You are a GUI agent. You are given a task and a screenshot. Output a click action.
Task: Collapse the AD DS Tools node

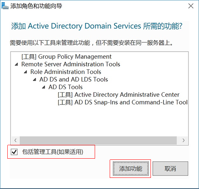[x=43, y=87]
